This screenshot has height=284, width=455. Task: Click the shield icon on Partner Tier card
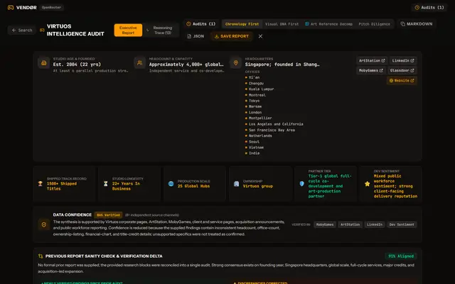click(301, 183)
